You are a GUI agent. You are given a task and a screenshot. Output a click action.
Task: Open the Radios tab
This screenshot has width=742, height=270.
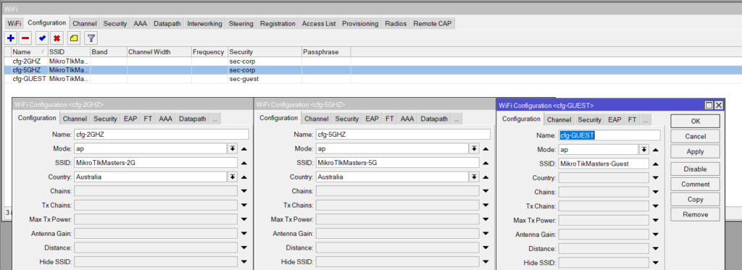click(396, 24)
